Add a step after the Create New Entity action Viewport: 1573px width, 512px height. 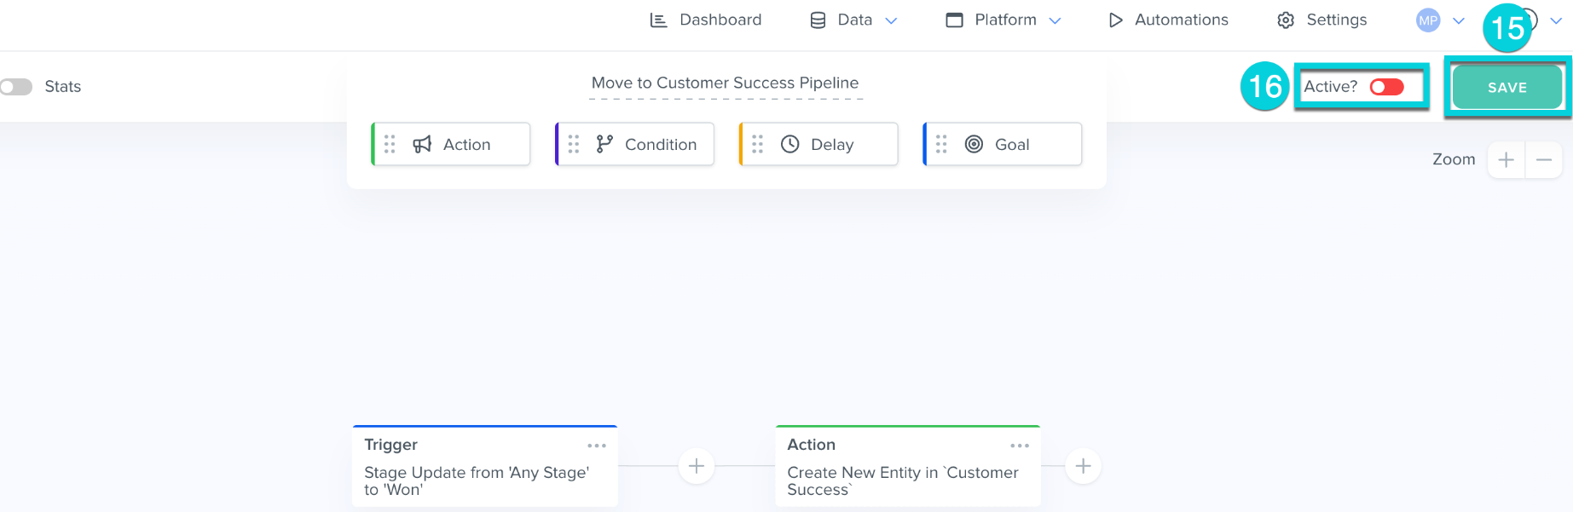1083,466
